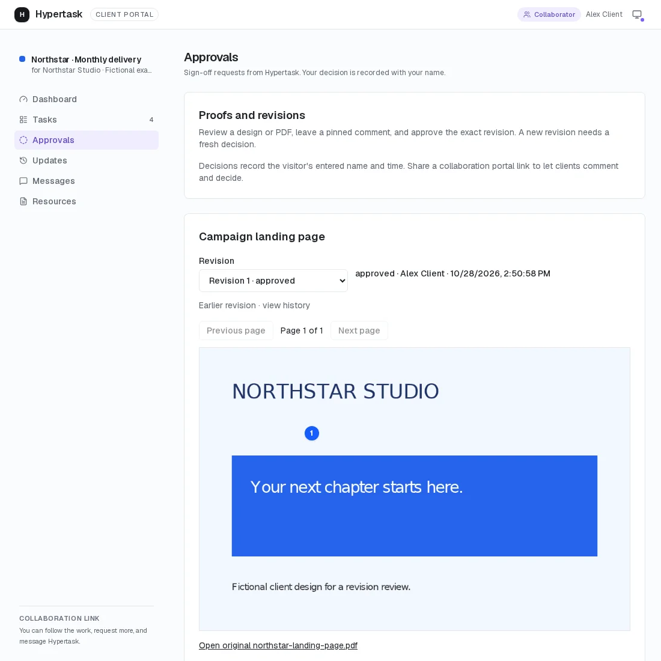Click the Hypertask brand name

(59, 14)
